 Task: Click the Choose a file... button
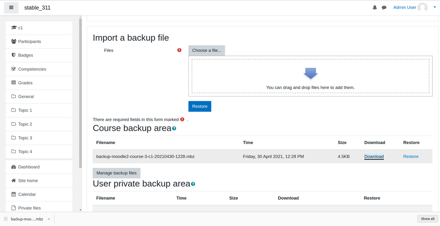(206, 50)
